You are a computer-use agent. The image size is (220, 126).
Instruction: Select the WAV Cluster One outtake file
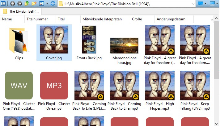point(19,86)
